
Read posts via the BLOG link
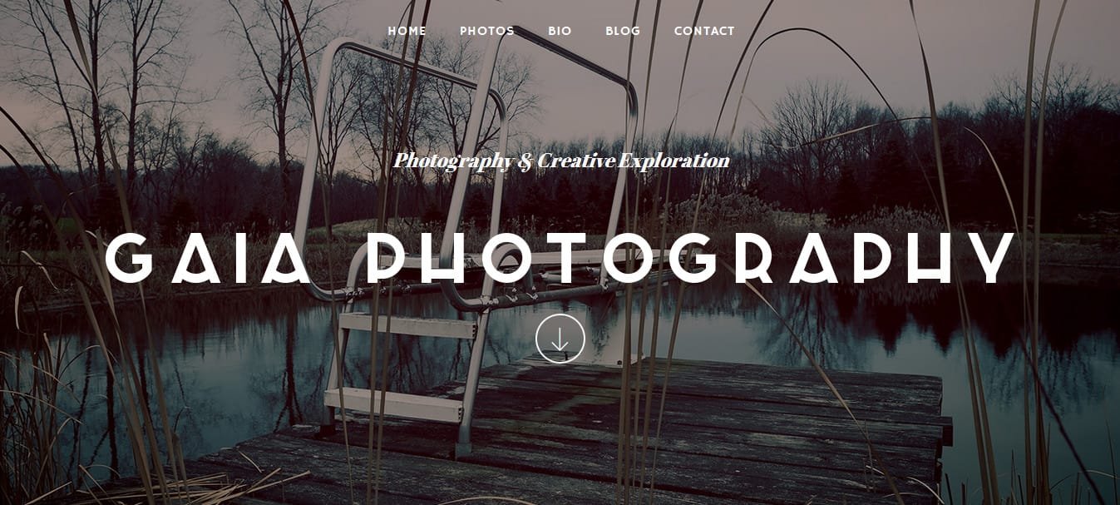pos(623,31)
